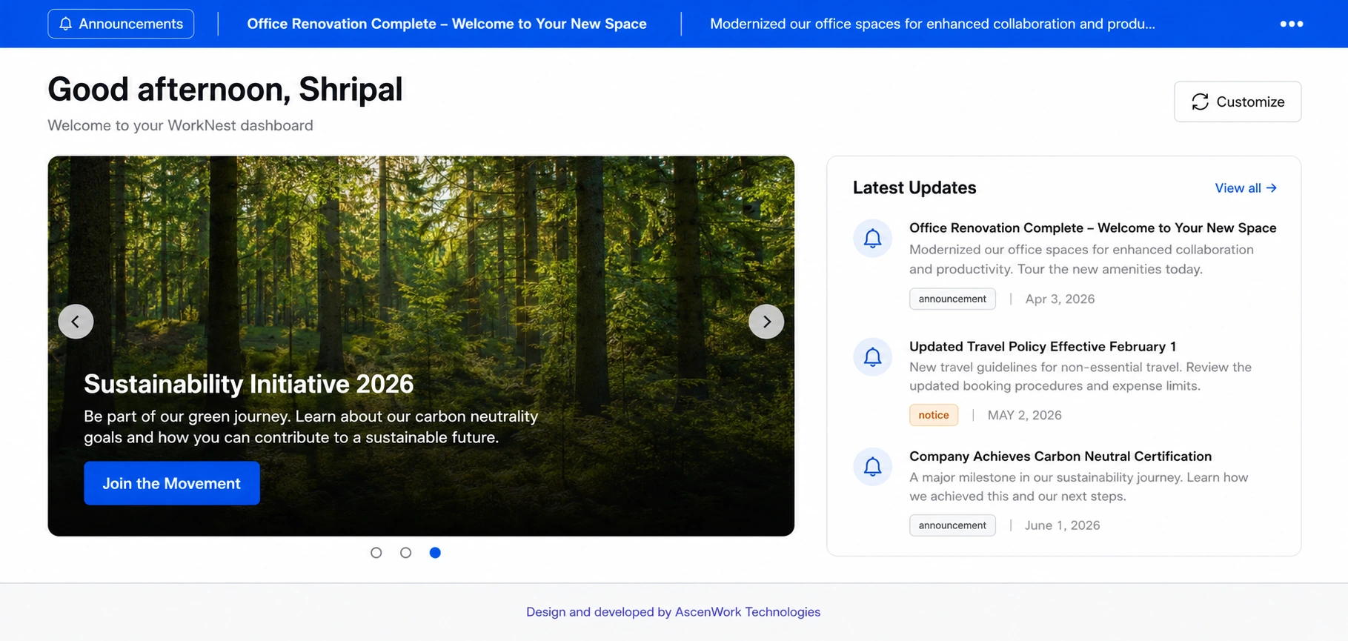The height and width of the screenshot is (641, 1348).
Task: Click the Apr 3, 2026 date
Action: [1060, 299]
